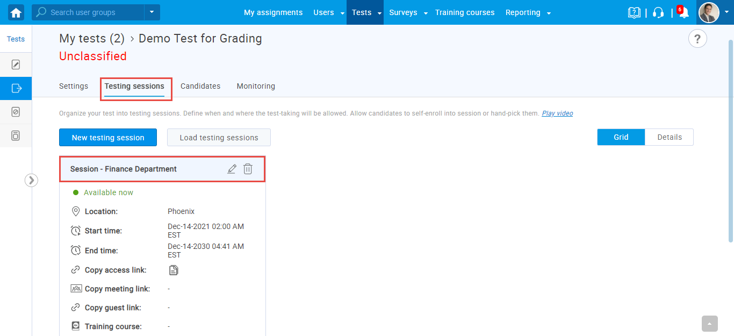Click the home icon in top bar
This screenshot has width=734, height=336.
pyautogui.click(x=16, y=12)
